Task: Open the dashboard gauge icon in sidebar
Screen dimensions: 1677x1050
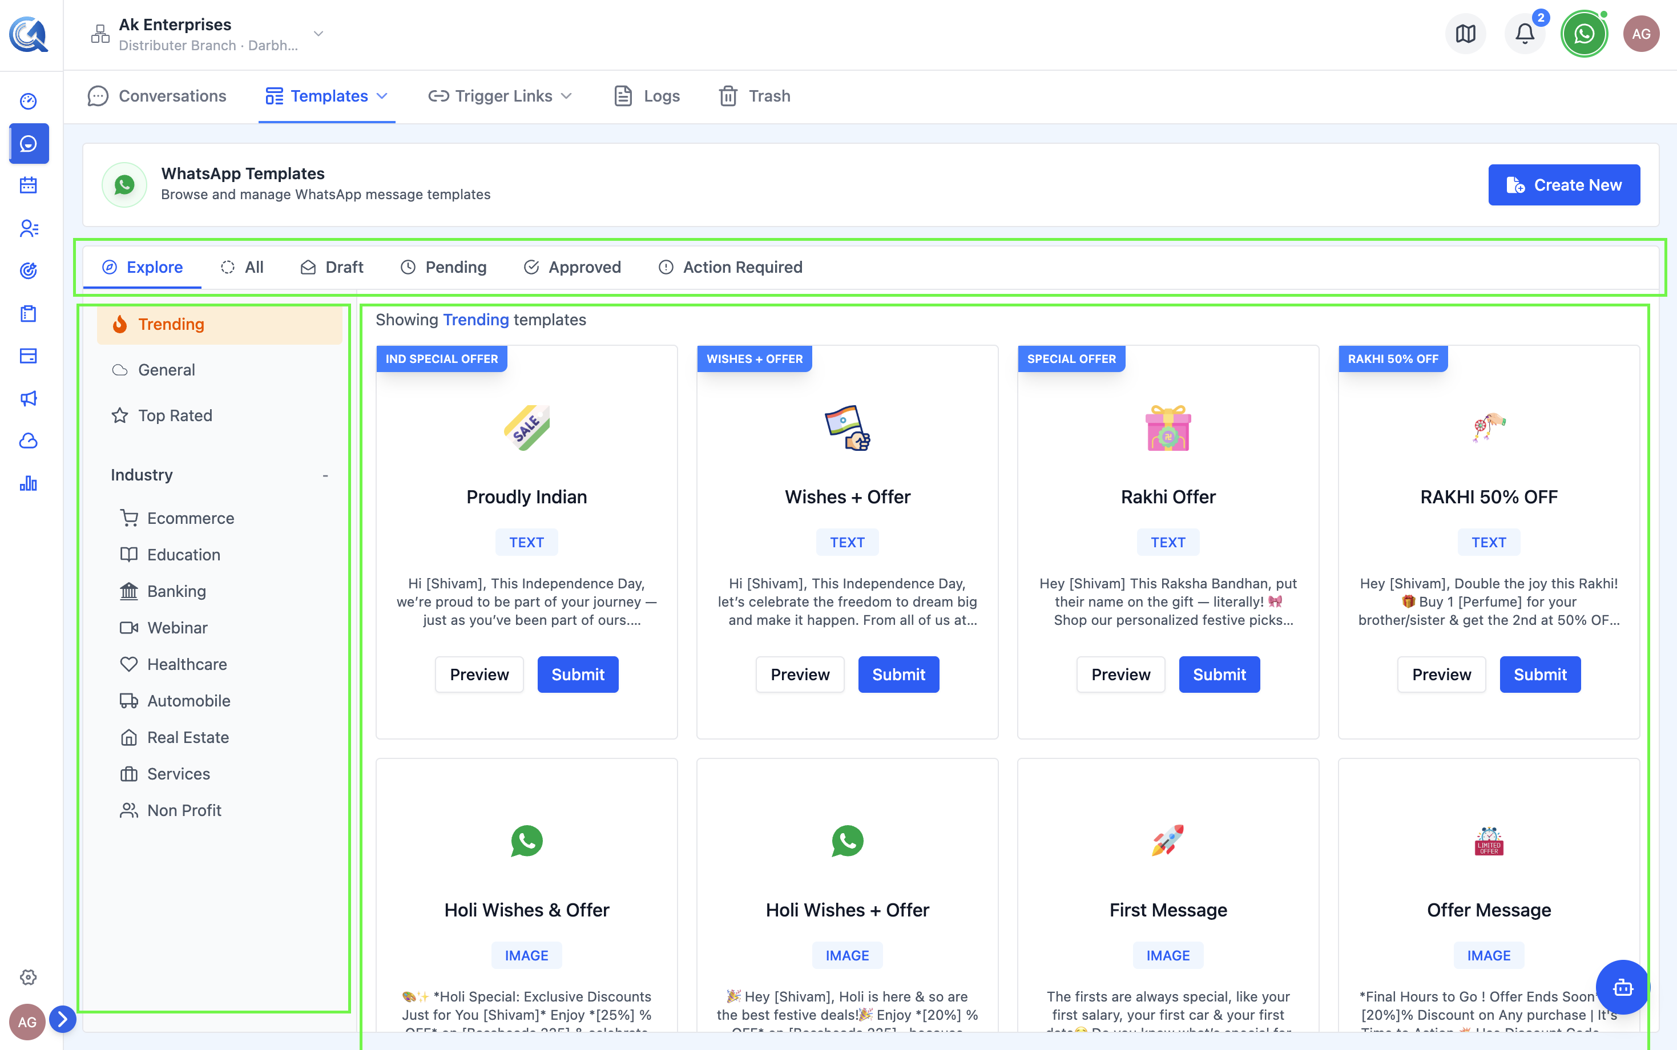Action: tap(29, 102)
